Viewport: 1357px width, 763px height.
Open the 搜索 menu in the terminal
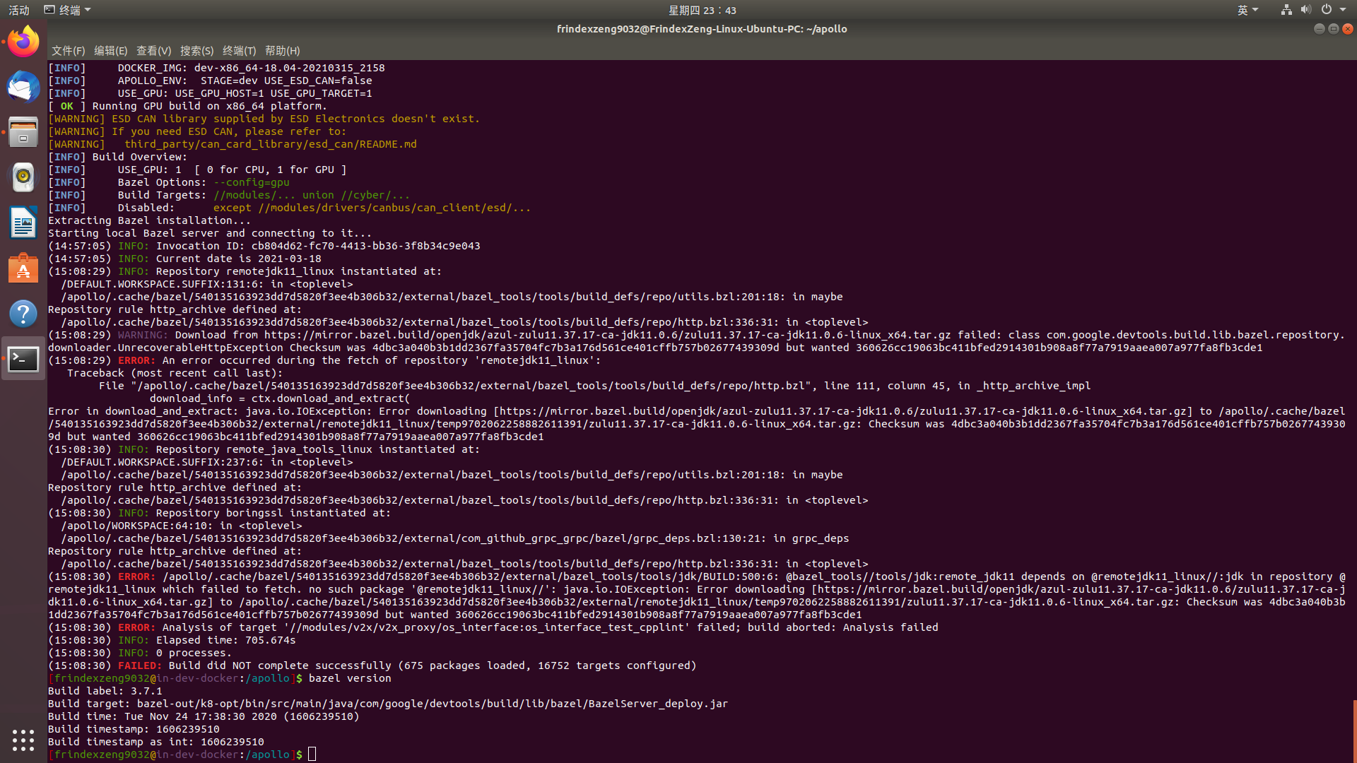197,50
